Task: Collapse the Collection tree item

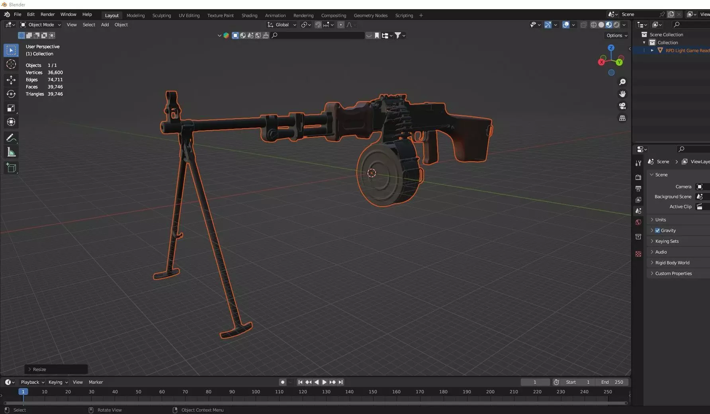Action: pyautogui.click(x=644, y=43)
